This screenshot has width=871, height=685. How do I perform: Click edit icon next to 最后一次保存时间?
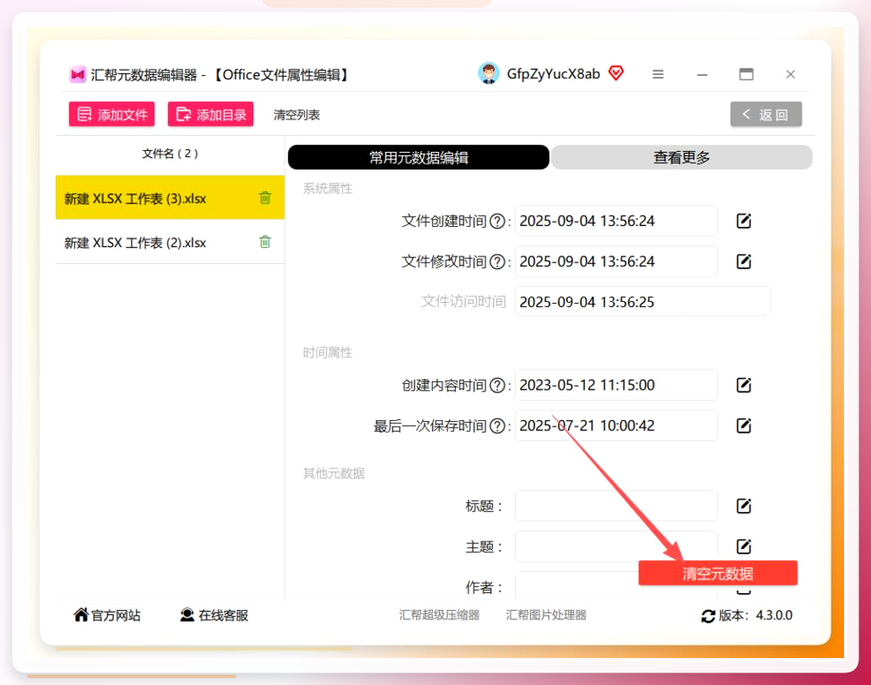[x=744, y=426]
